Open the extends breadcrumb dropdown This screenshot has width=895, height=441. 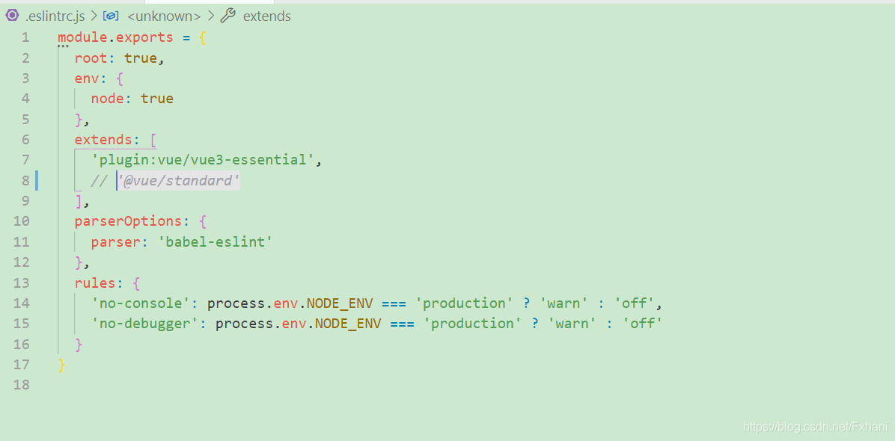point(266,16)
